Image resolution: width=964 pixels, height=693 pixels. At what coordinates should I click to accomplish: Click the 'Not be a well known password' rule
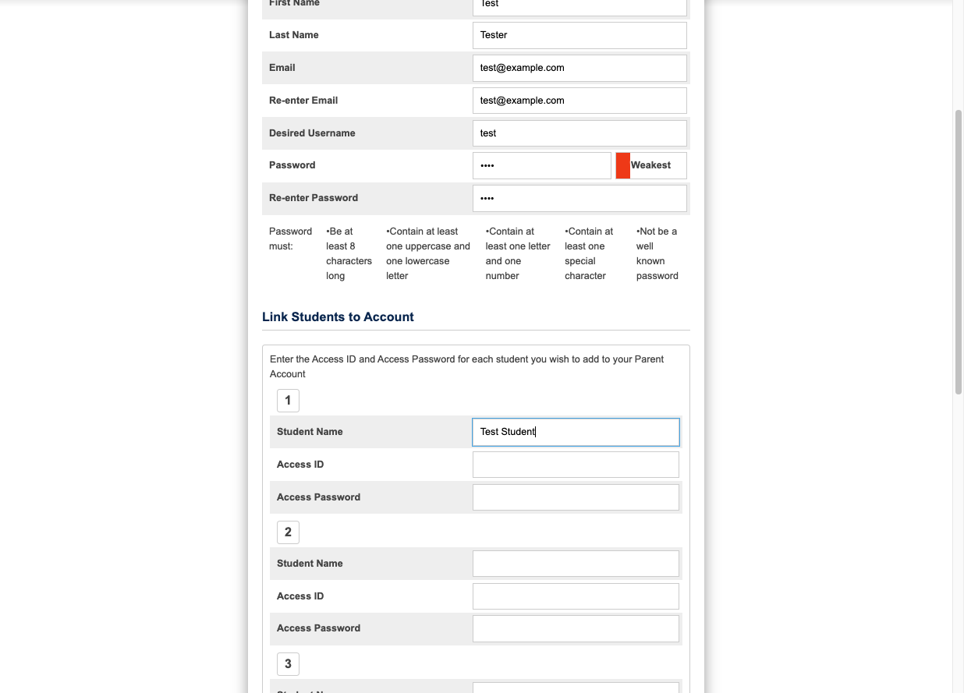[x=657, y=253]
